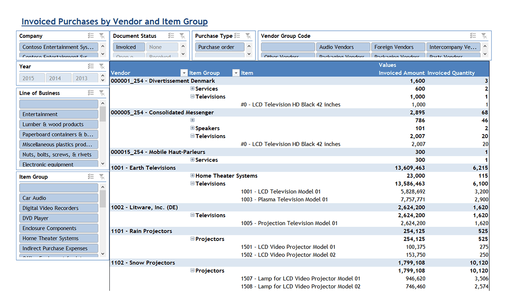Filter by Miscellaneous plastics prod...

click(x=59, y=144)
